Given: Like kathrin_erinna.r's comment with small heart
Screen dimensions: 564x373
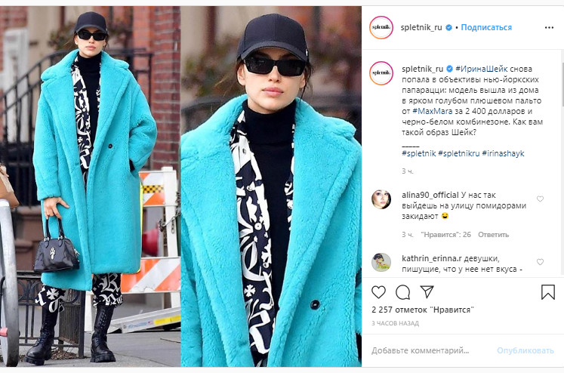Looking at the screenshot, I should [x=540, y=262].
